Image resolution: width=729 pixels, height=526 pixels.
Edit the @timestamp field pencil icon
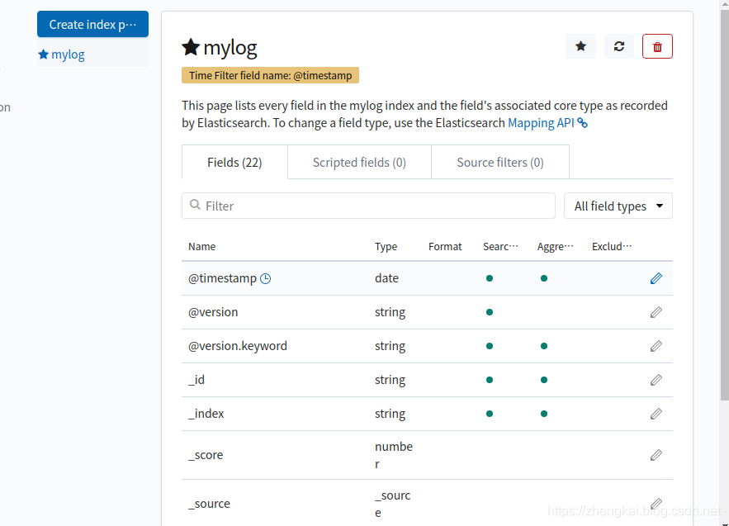coord(656,278)
